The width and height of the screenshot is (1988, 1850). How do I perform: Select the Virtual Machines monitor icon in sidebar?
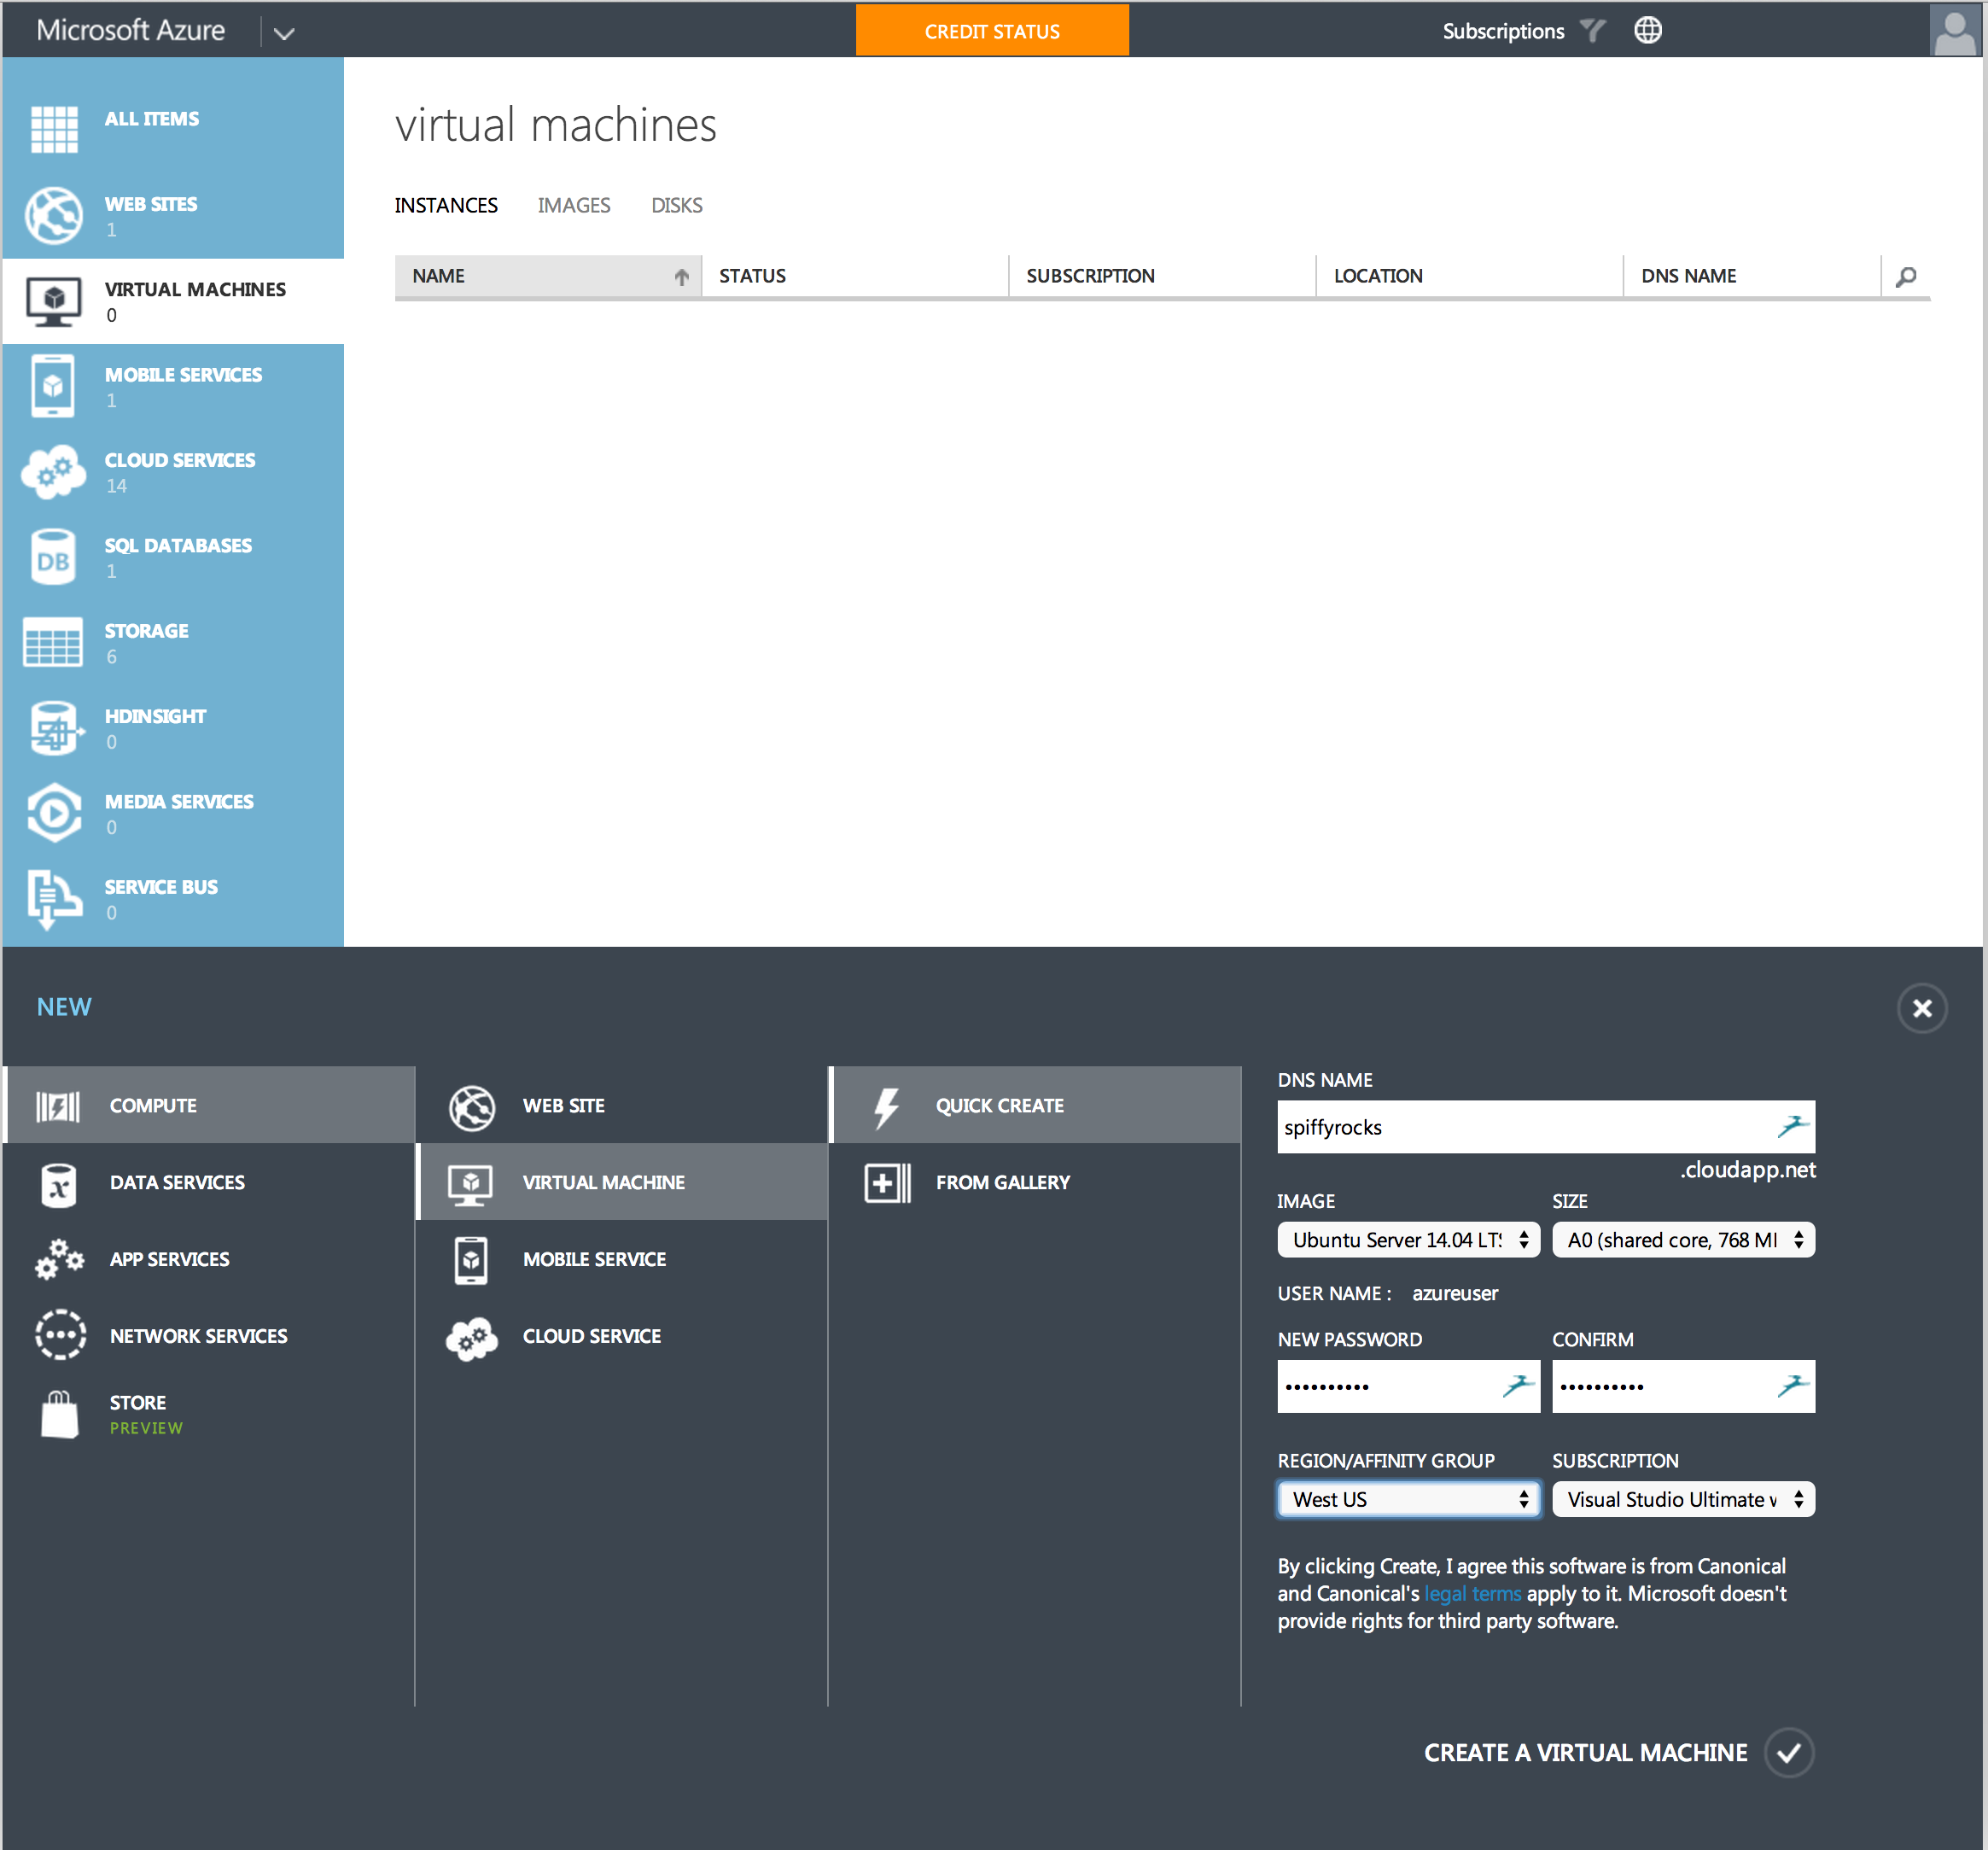tap(54, 301)
